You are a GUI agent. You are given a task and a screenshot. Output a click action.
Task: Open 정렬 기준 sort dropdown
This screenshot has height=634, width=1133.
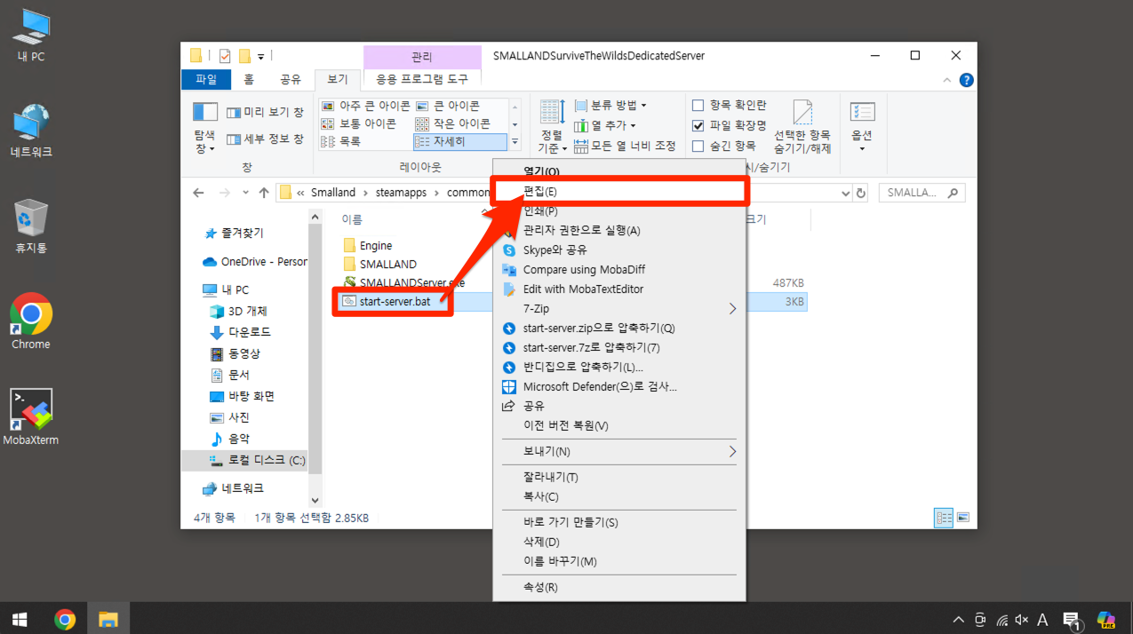pyautogui.click(x=552, y=127)
